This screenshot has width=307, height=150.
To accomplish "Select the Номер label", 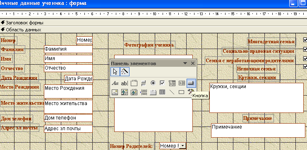I will (x=8, y=40).
